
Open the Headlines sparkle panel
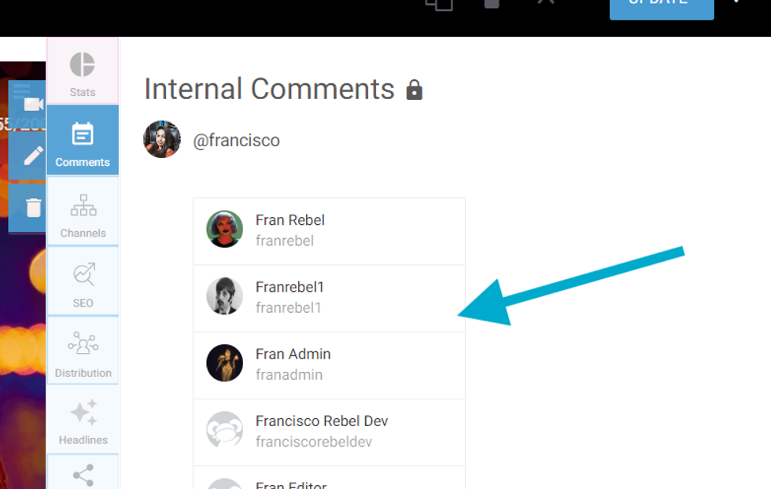point(83,420)
